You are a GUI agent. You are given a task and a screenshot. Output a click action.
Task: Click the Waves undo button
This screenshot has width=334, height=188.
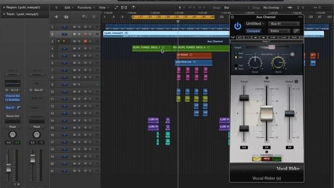pyautogui.click(x=240, y=37)
